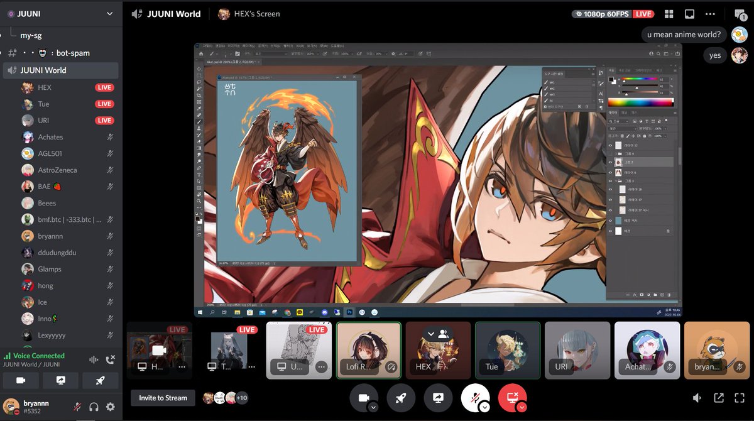754x421 pixels.
Task: Click the 'yes' chat message
Action: coord(715,55)
